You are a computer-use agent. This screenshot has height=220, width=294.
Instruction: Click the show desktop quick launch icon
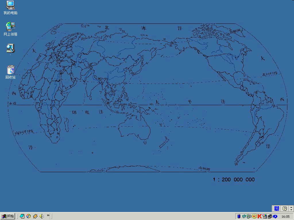point(22,216)
